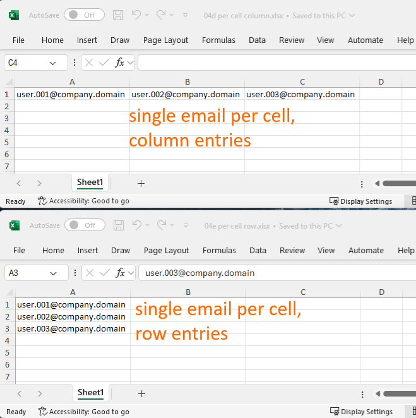Open Customize Quick Access Toolbar in the top window

[x=185, y=15]
